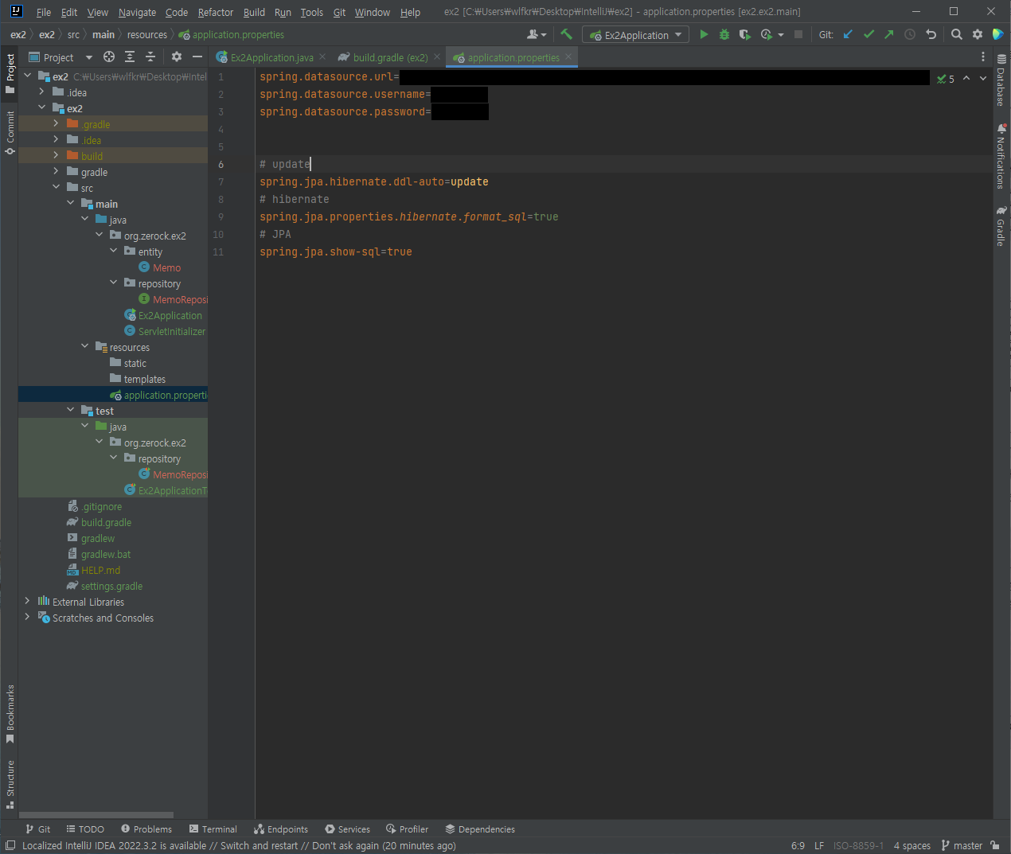Switch to build.gradle (ex2) editor tab
Screen dimensions: 1011x854
(390, 57)
